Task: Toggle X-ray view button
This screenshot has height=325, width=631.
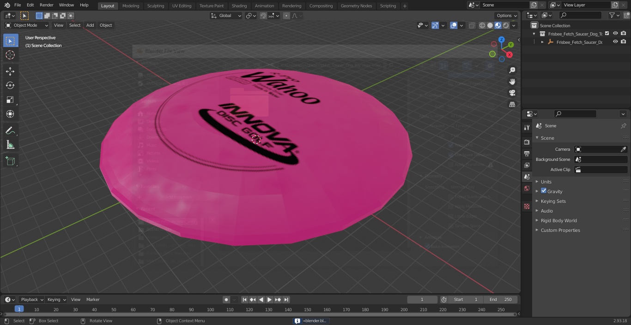Action: point(472,25)
